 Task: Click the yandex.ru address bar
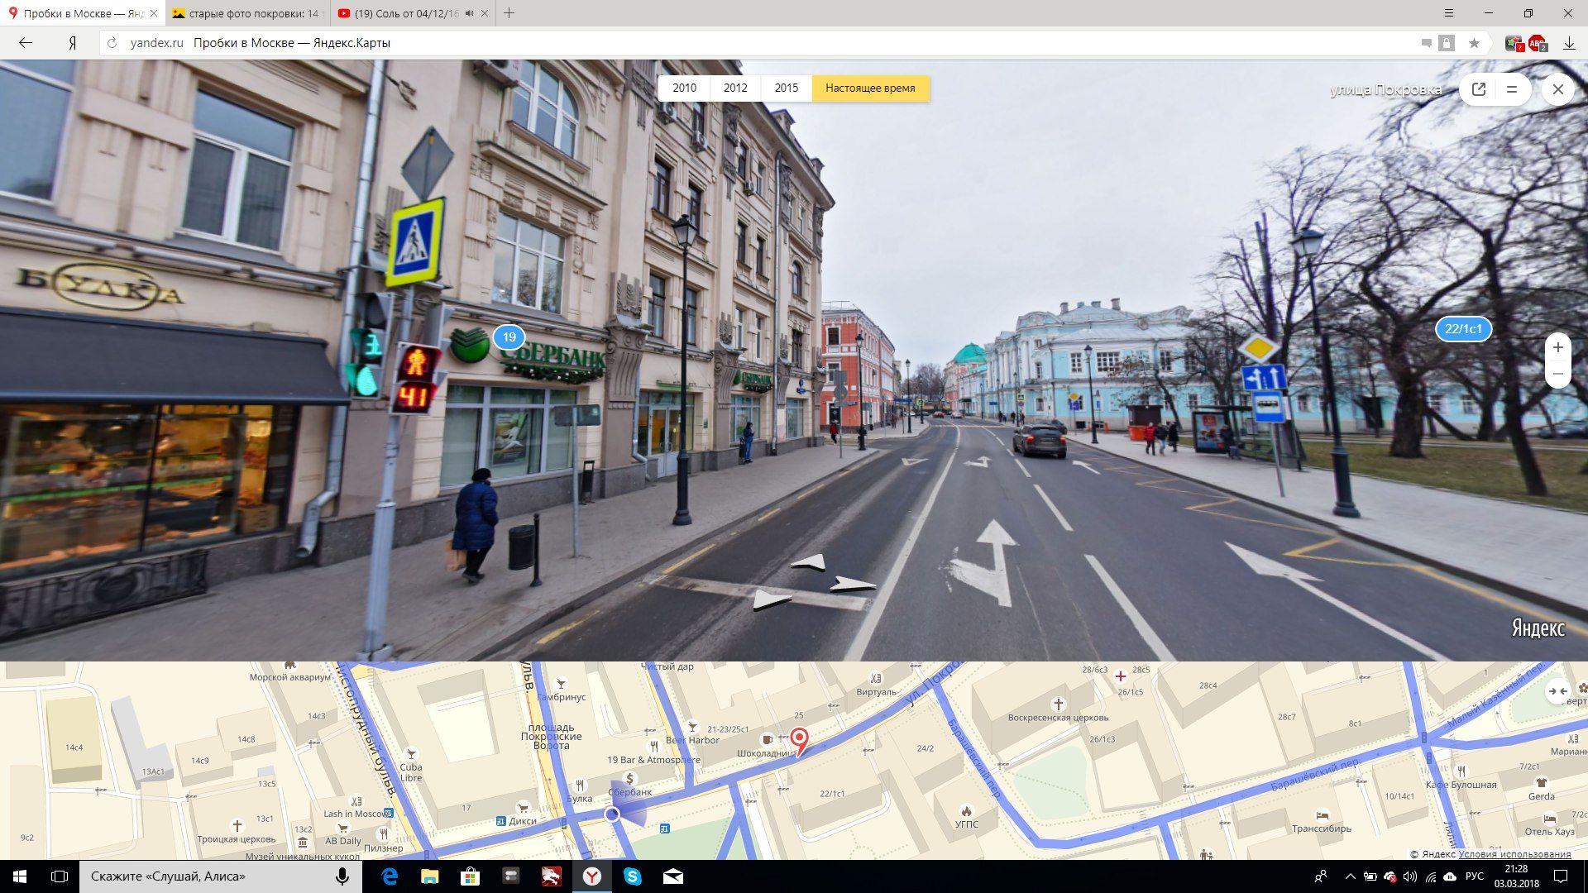156,43
